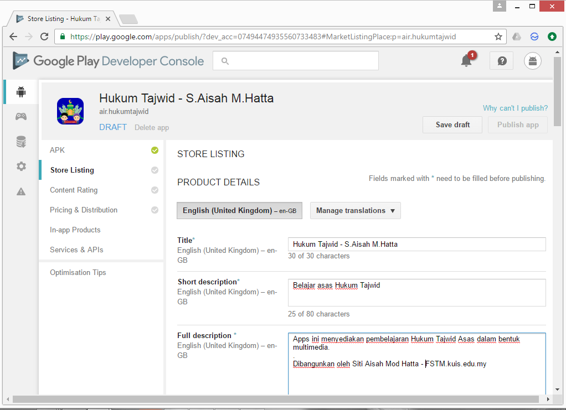
Task: Click the '25 of 80 characters' counter
Action: point(319,314)
